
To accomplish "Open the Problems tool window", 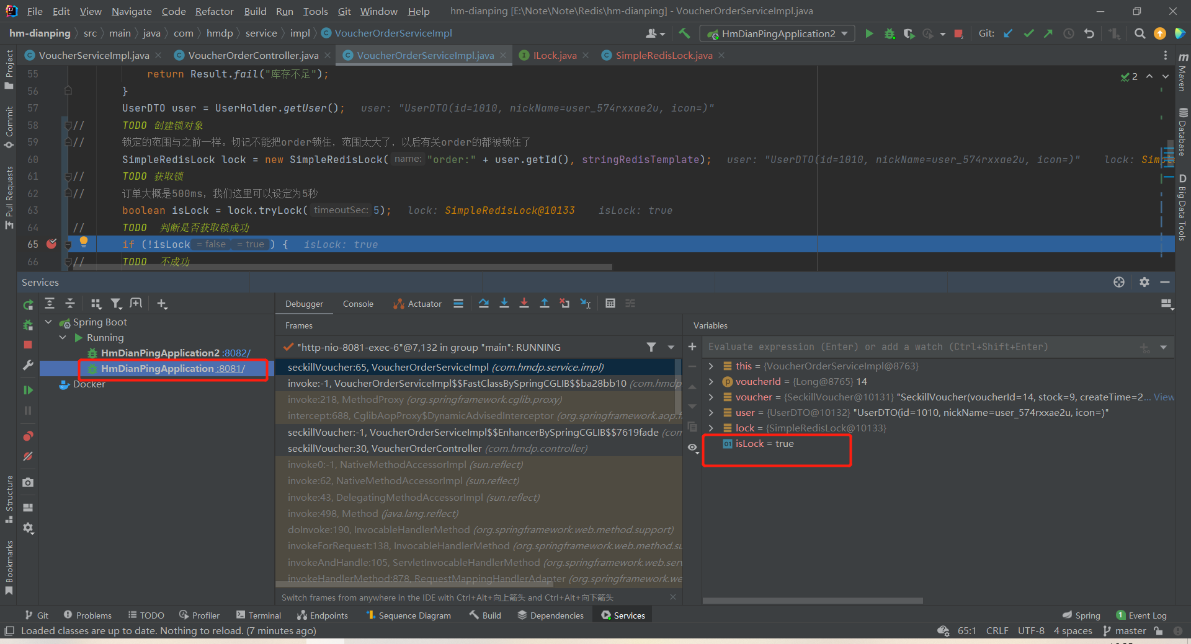I will [x=87, y=615].
